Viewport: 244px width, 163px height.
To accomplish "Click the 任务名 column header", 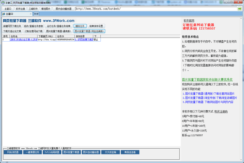I will point(24,36).
